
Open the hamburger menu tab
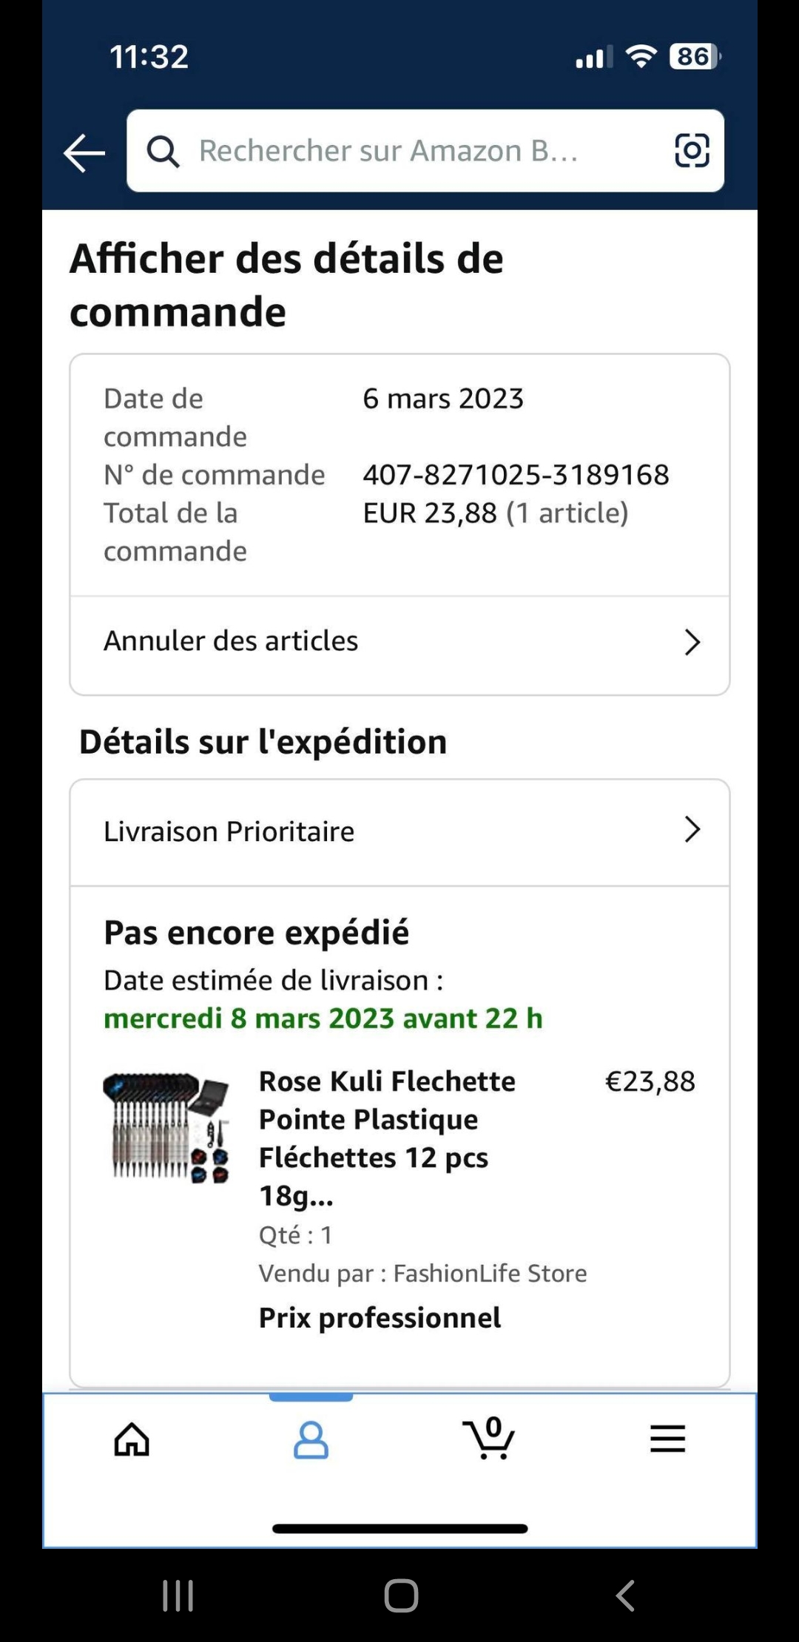coord(667,1439)
